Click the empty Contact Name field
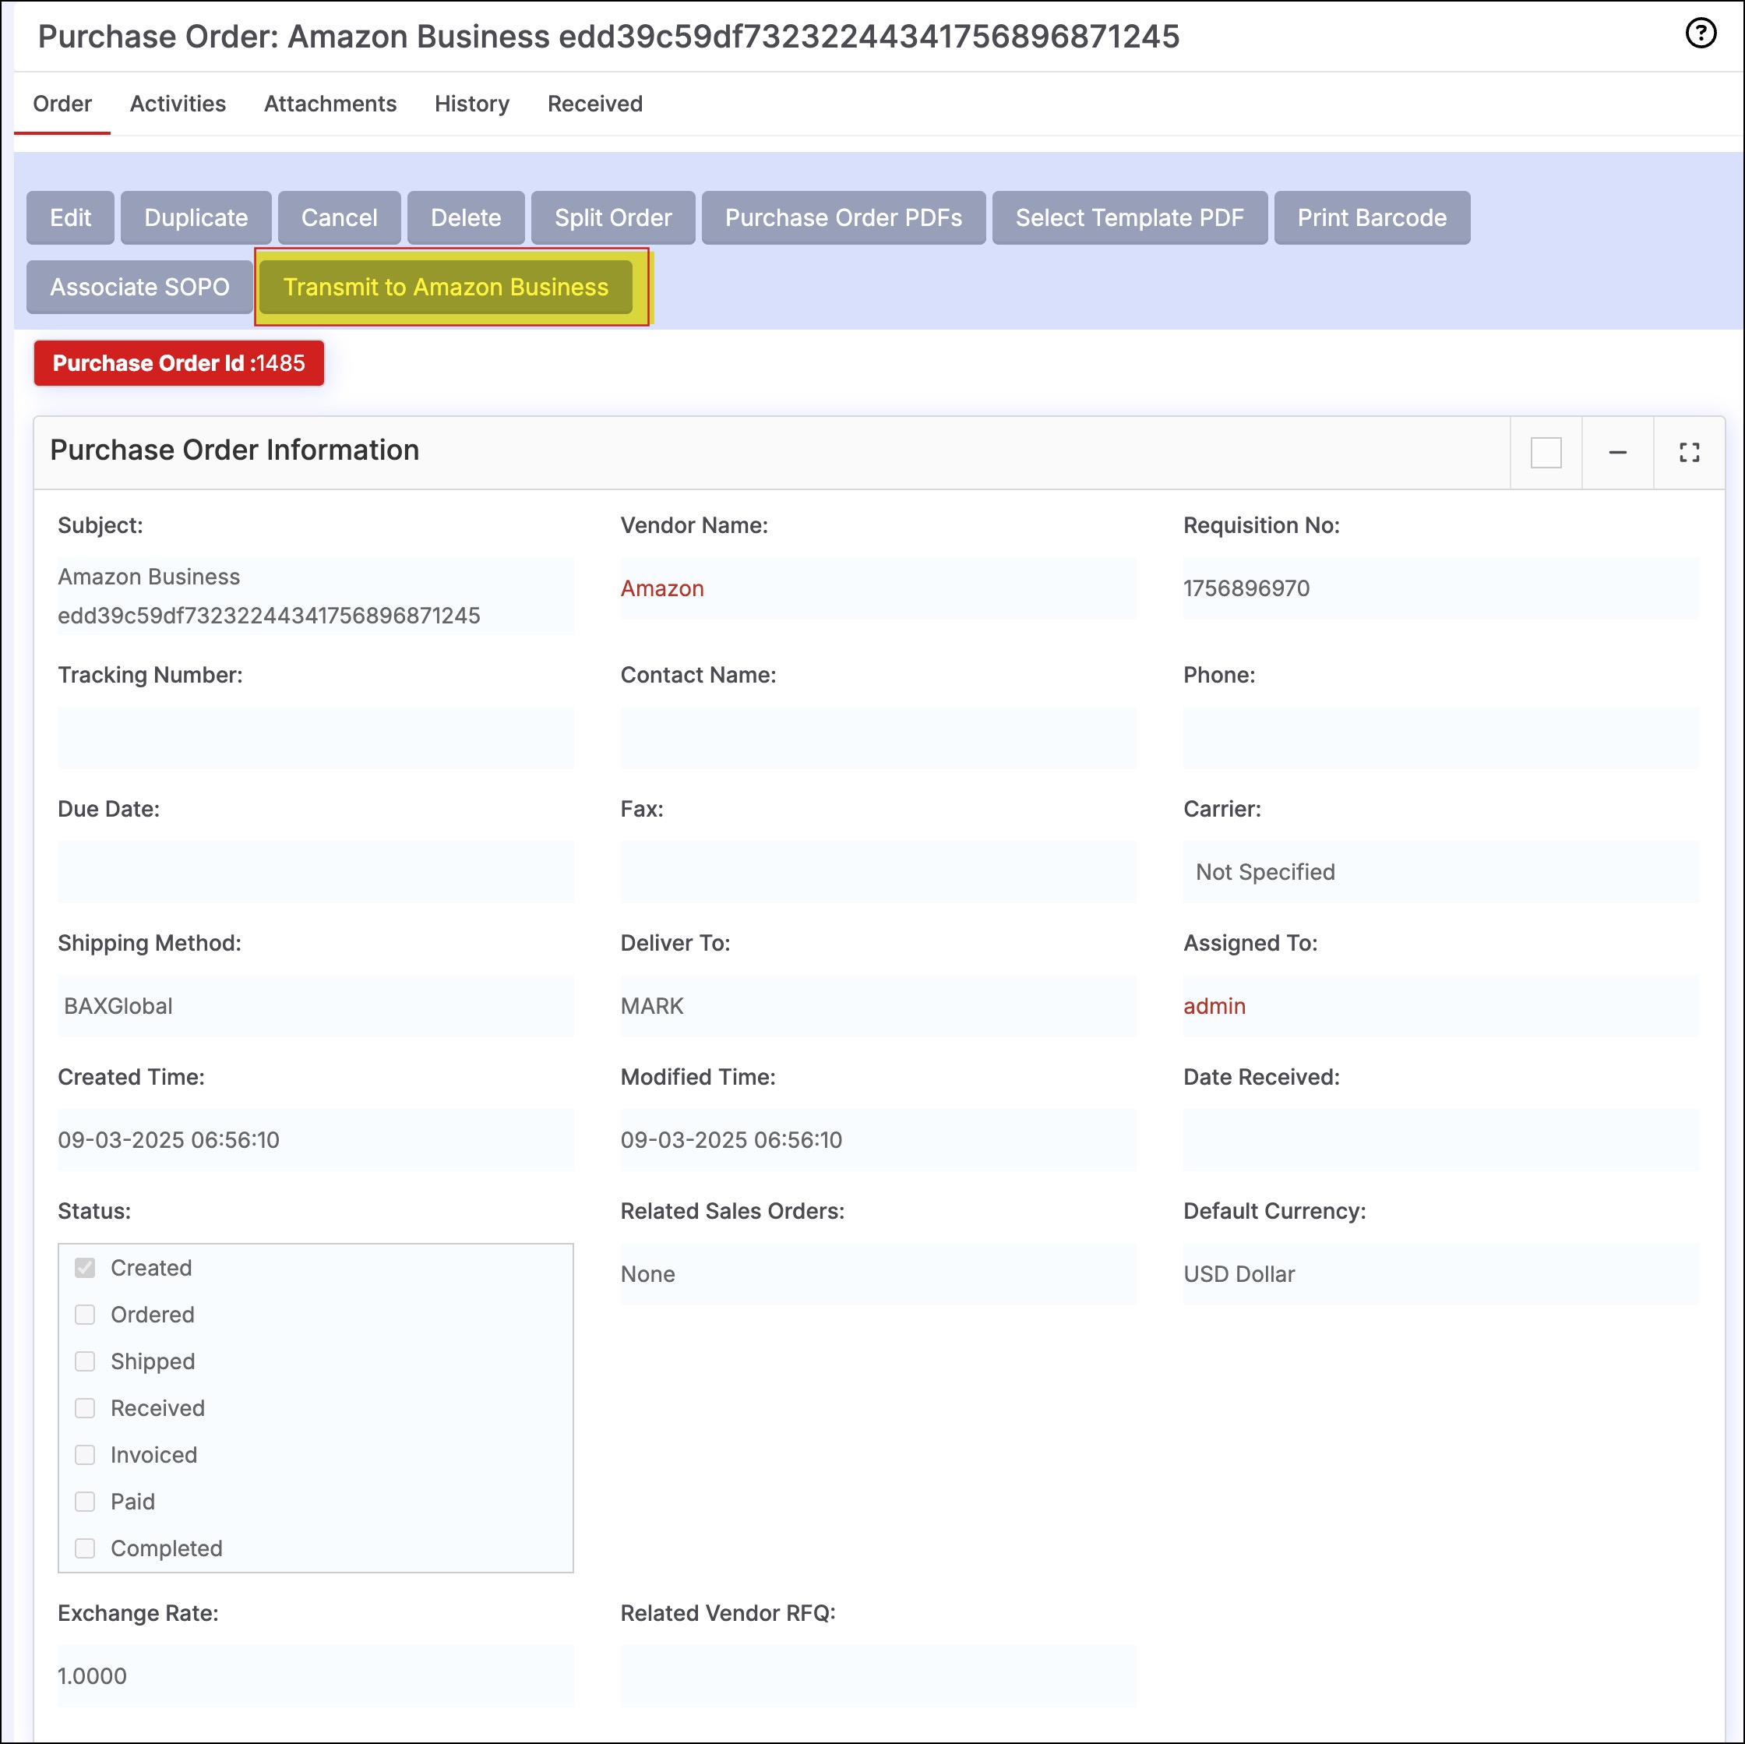Screen dimensions: 1745x1744 tap(878, 738)
